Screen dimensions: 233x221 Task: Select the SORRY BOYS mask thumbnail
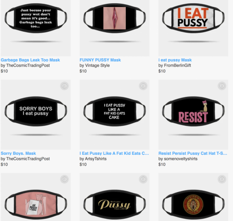(x=36, y=115)
